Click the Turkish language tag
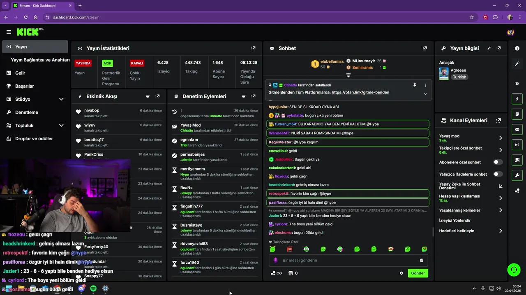 (459, 77)
